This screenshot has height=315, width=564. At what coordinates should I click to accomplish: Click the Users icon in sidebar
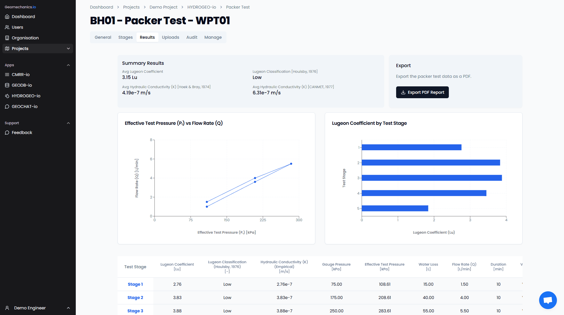(x=7, y=27)
